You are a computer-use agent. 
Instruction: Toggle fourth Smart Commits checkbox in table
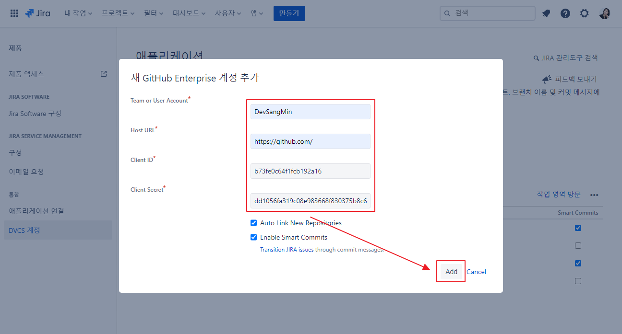point(578,281)
